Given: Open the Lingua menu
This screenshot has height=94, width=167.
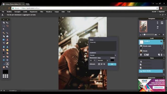Looking at the screenshot, I should pyautogui.click(x=57, y=12).
